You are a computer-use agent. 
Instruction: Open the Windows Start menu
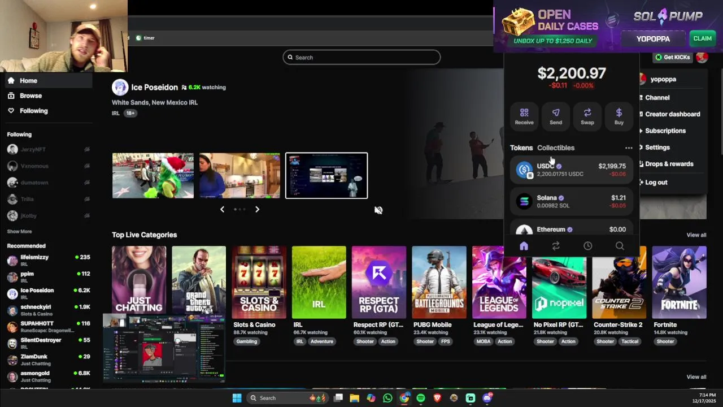[x=237, y=398]
